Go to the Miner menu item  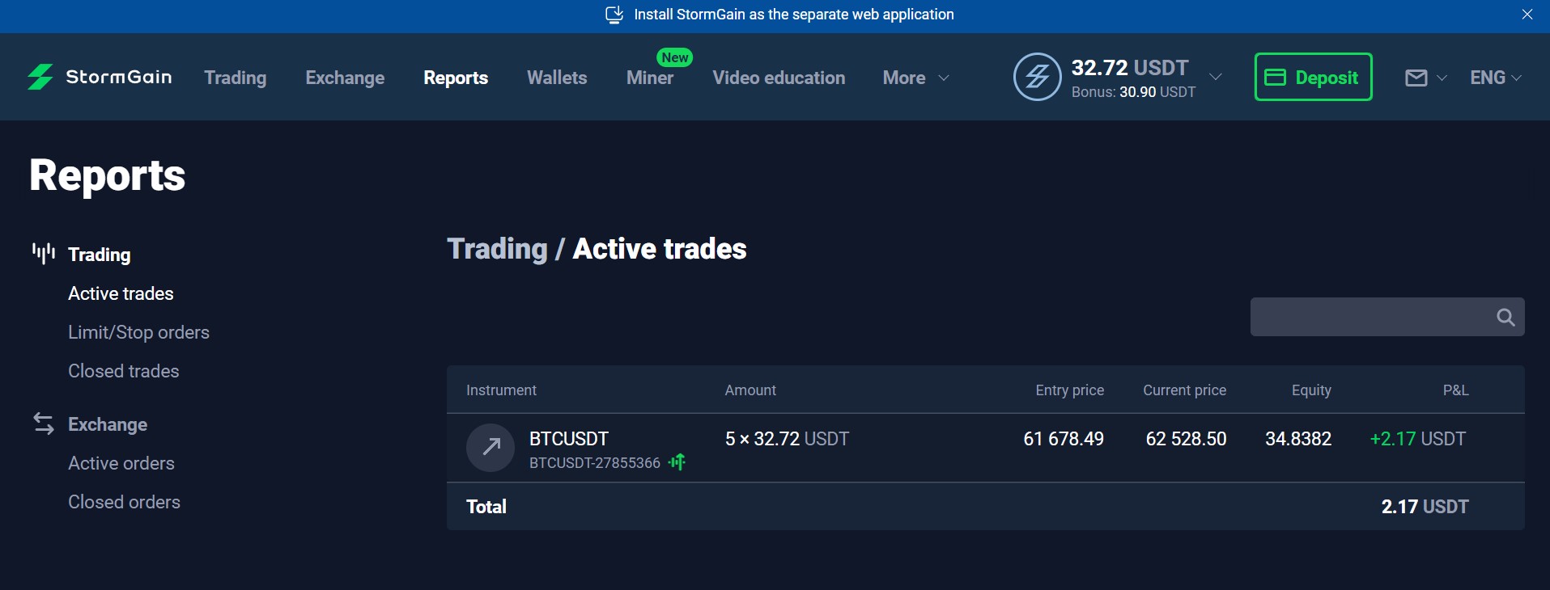pos(650,78)
